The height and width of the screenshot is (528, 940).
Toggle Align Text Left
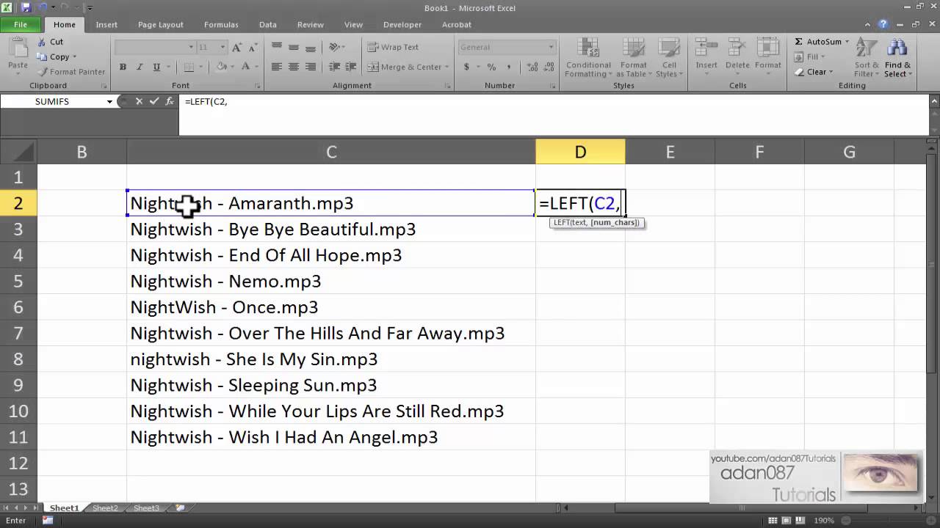click(x=277, y=67)
